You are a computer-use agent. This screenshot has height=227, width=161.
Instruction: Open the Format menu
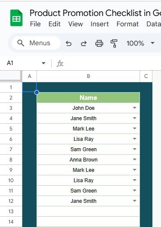click(x=128, y=24)
